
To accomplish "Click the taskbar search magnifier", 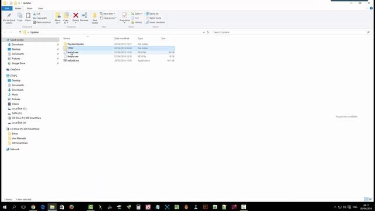I will point(14,207).
